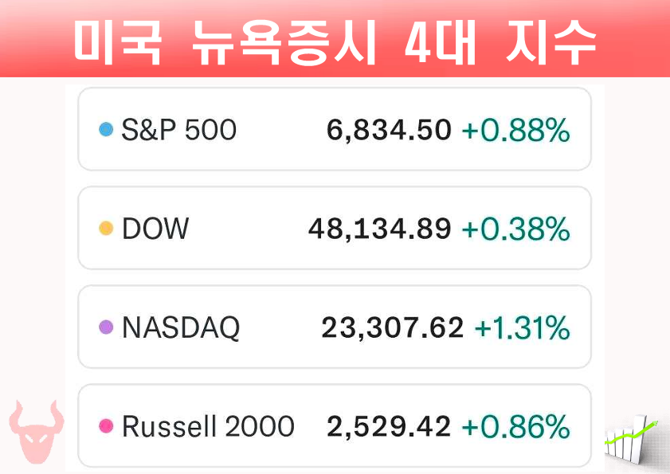Open the Russell 2000 index label
Screen dimensions: 670x474
pyautogui.click(x=208, y=426)
